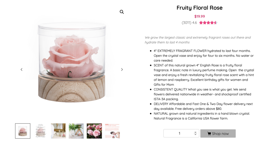This screenshot has height=142, width=269.
Task: Click the magnifying glass zoom icon
Action: click(122, 12)
